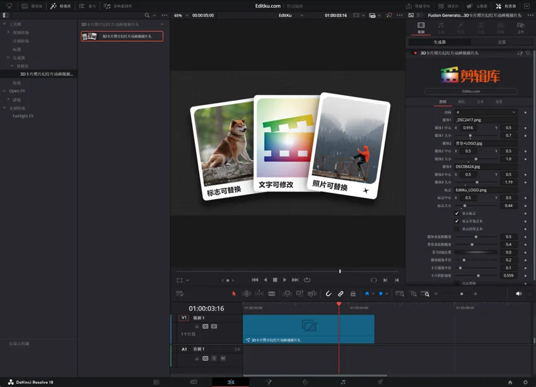536x387 pixels.
Task: Click the speaker volume icon
Action: click(518, 294)
